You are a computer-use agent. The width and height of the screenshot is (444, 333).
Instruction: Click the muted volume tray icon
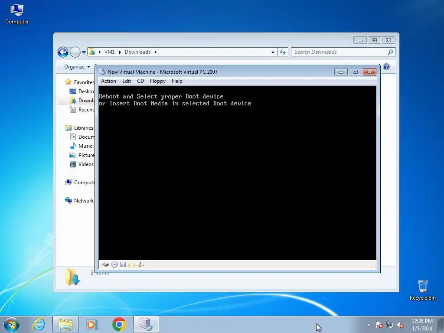click(x=400, y=325)
